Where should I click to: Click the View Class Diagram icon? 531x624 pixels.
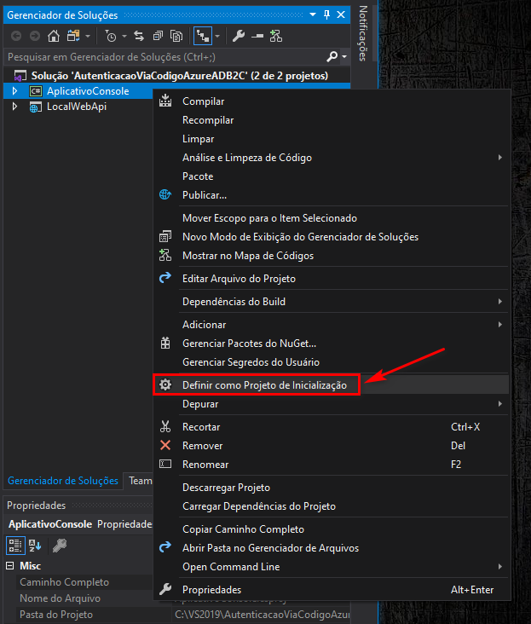[x=275, y=36]
